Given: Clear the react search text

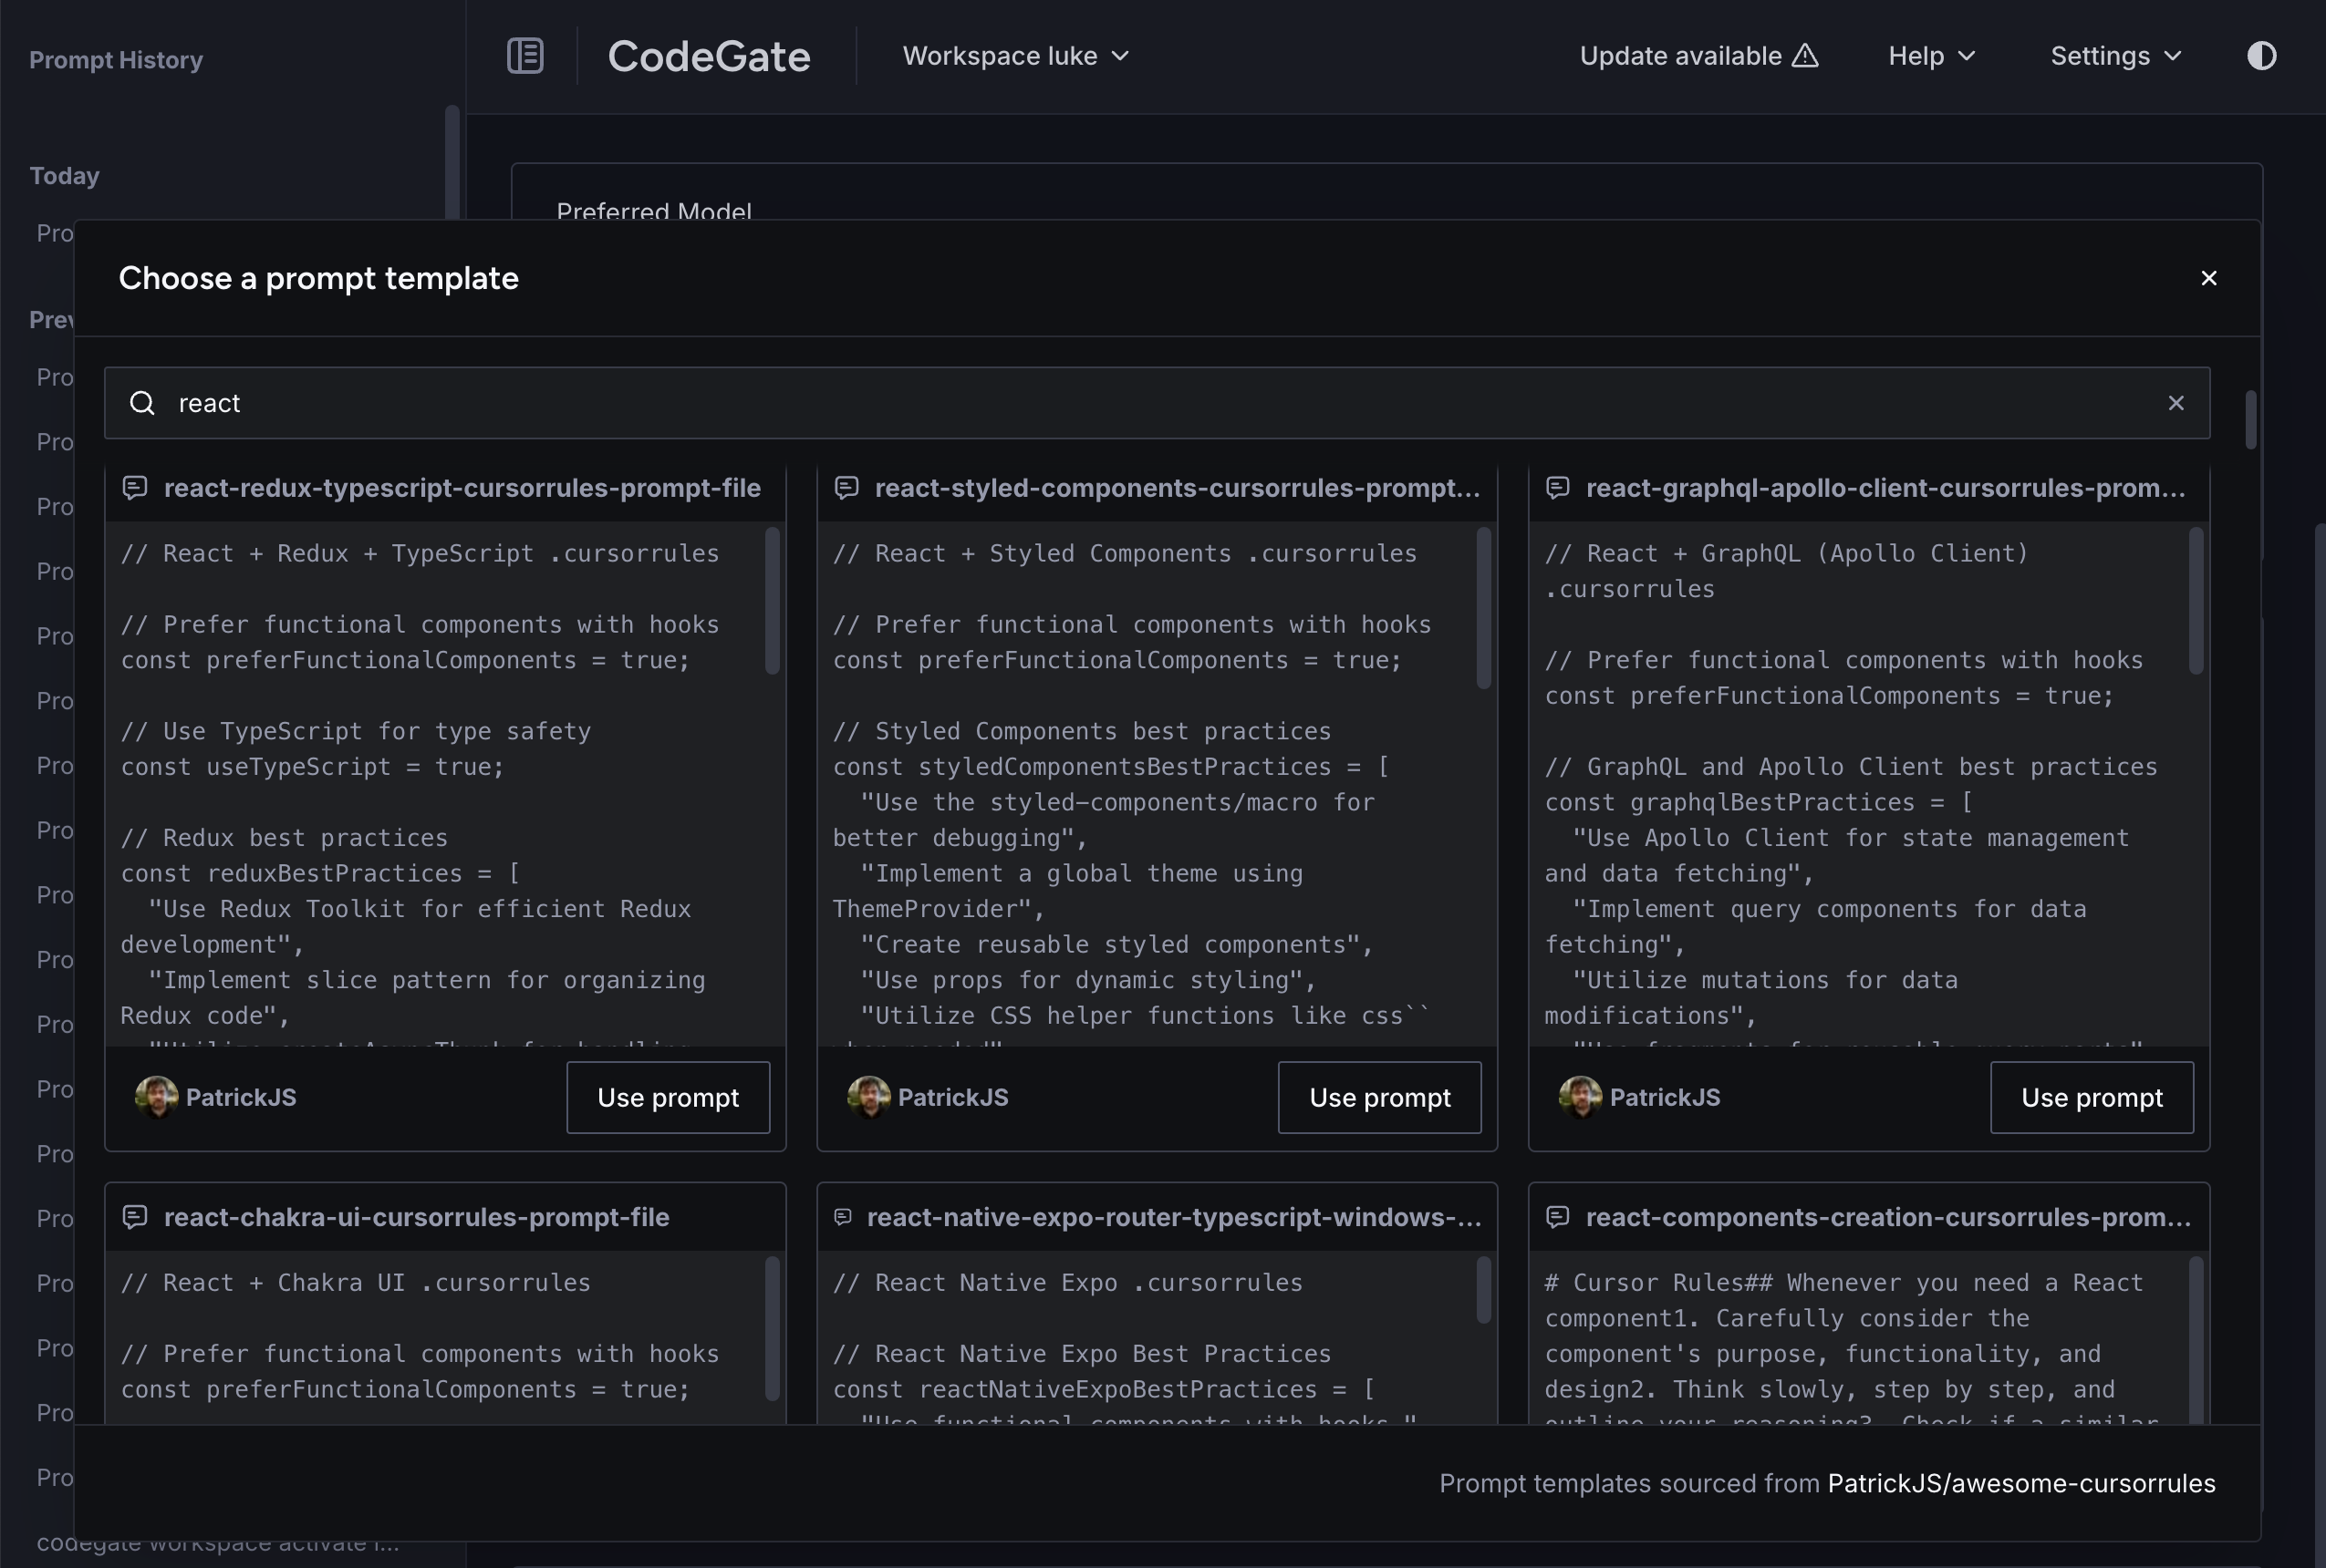Looking at the screenshot, I should (x=2175, y=403).
